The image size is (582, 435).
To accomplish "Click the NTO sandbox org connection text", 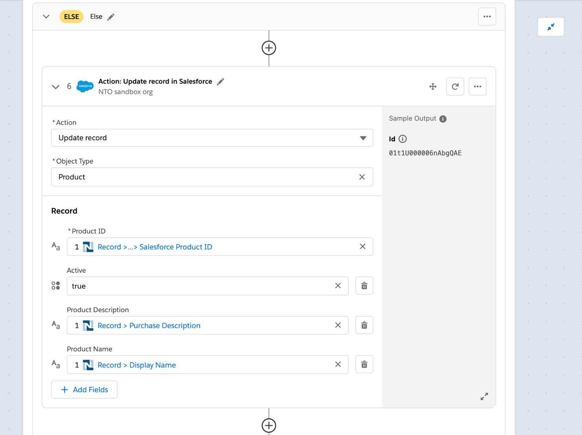I will [x=125, y=92].
